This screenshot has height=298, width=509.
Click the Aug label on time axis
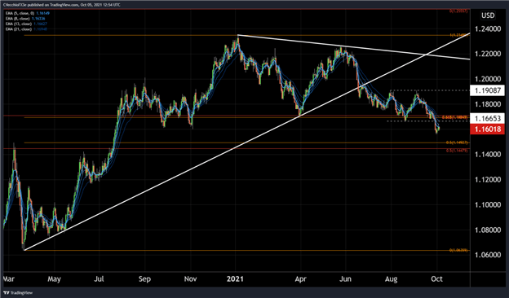coord(392,279)
